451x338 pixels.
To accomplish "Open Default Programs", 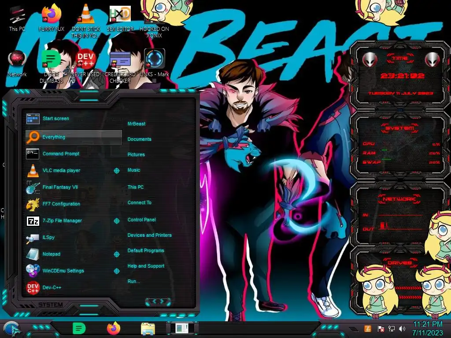I will tap(146, 250).
